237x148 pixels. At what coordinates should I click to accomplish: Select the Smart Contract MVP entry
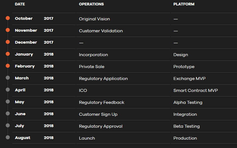coord(195,91)
